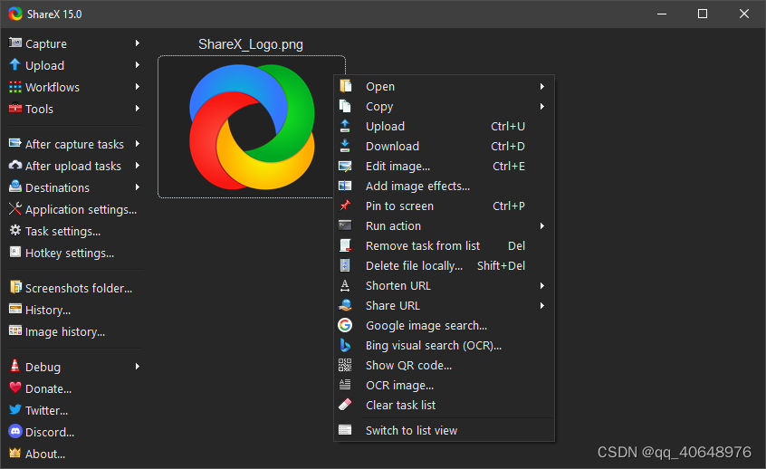This screenshot has height=469, width=766.
Task: Click the Google logo icon in context menu
Action: pyautogui.click(x=345, y=325)
